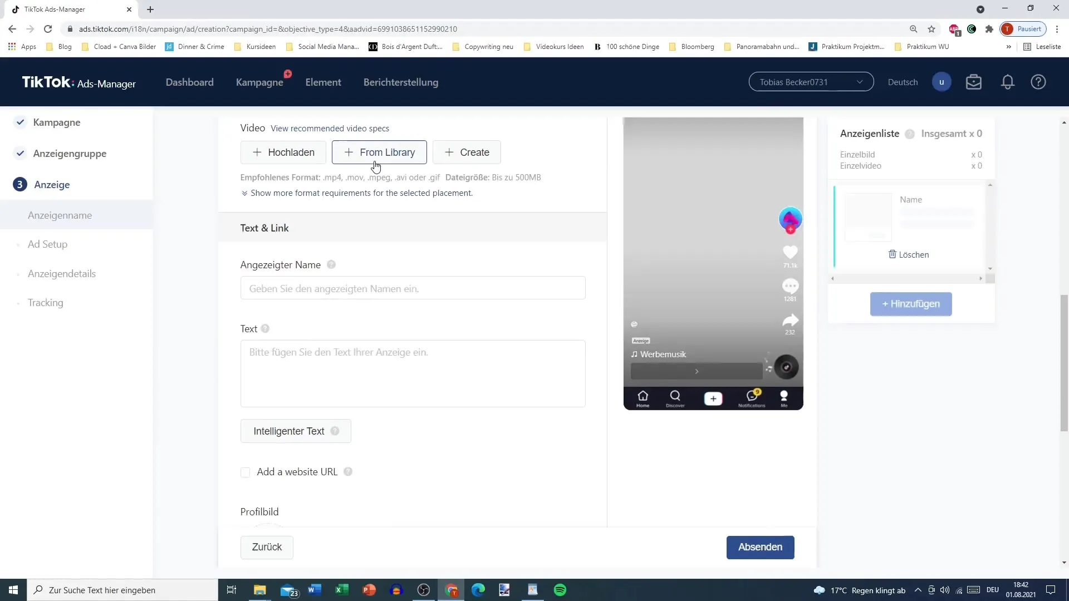
Task: Open the Kampagne tab
Action: coord(259,82)
